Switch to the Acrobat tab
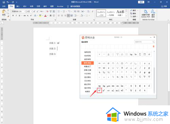This screenshot has height=124, width=170. coord(60,6)
